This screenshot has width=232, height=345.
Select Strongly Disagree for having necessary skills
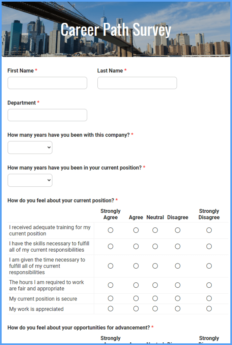[x=209, y=246]
